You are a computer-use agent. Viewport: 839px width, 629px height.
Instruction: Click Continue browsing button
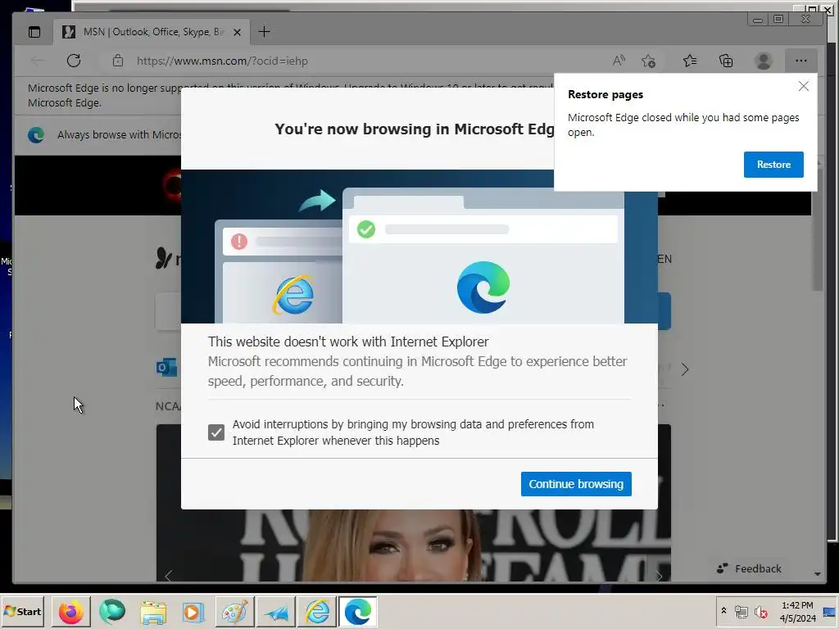(x=576, y=484)
